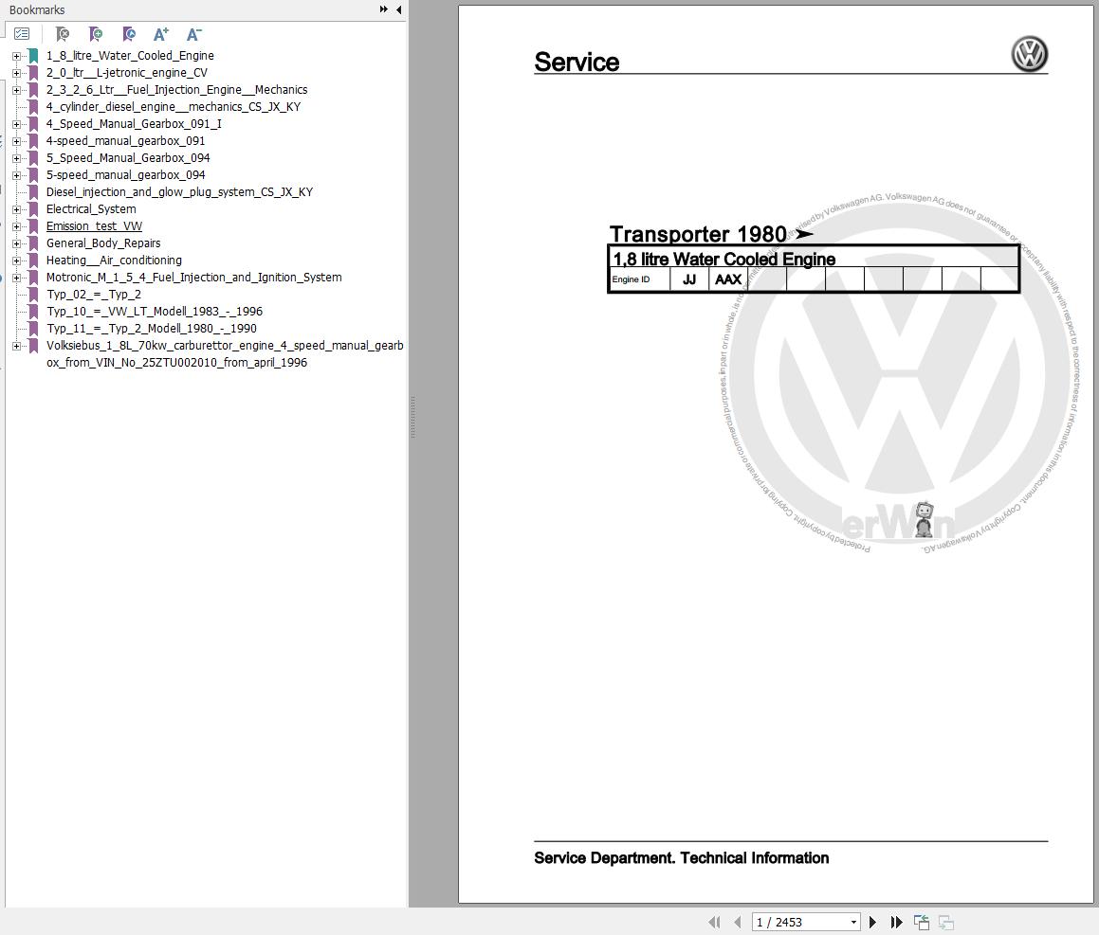
Task: Click the grayed next view icon
Action: (x=946, y=923)
